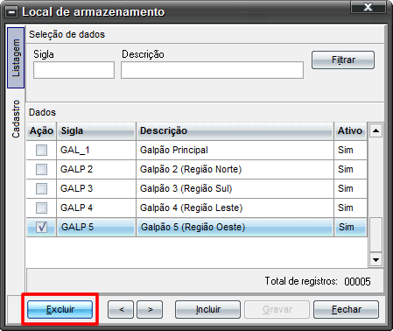393x331 pixels.
Task: Check the GALP 4 row checkbox
Action: tap(41, 208)
